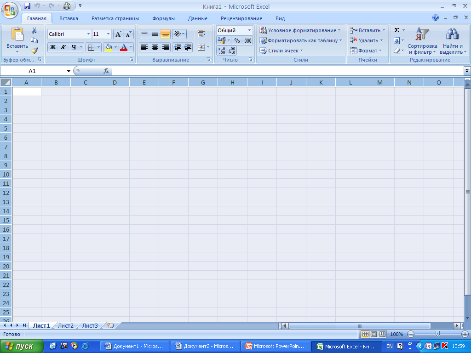Click the Fill down arrow icon
This screenshot has height=353, width=471.
[x=396, y=40]
